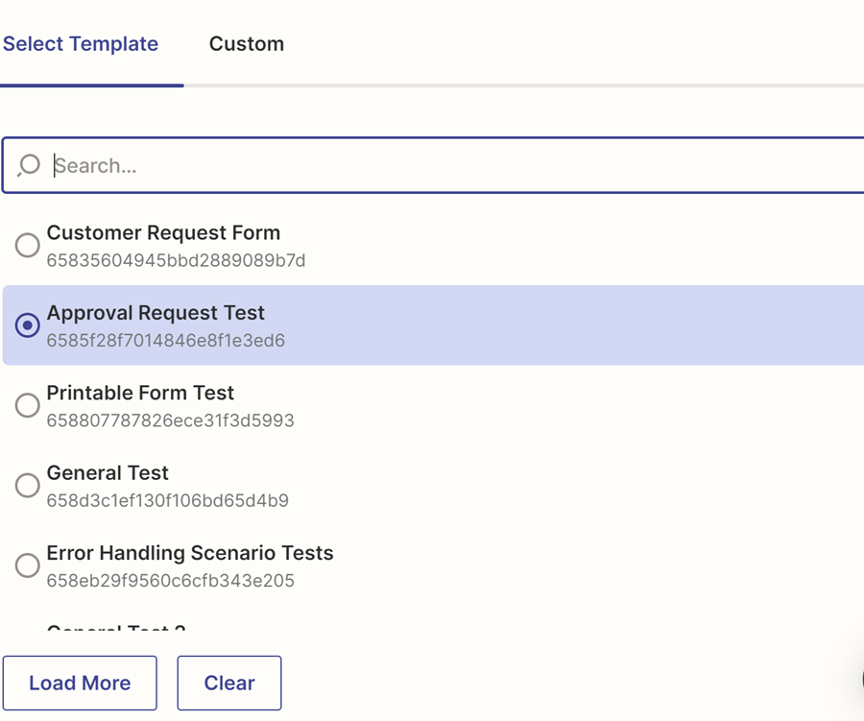
Task: Click the Error Handling Scenario Tests title
Action: coord(189,553)
